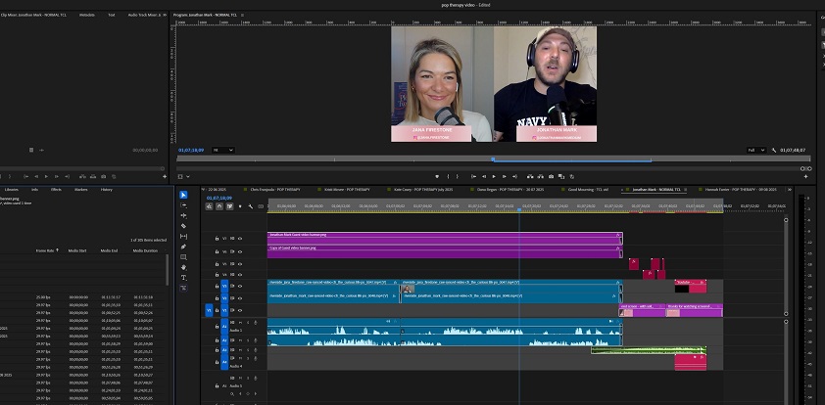This screenshot has height=405, width=825.
Task: Add marker in Program monitor
Action: click(x=437, y=176)
